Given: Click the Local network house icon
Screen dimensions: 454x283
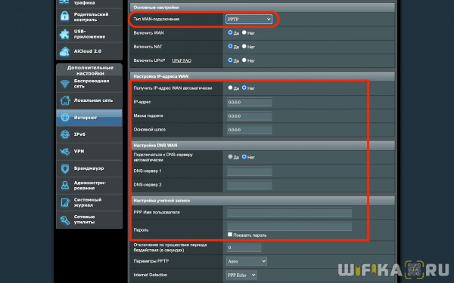Looking at the screenshot, I should [65, 100].
